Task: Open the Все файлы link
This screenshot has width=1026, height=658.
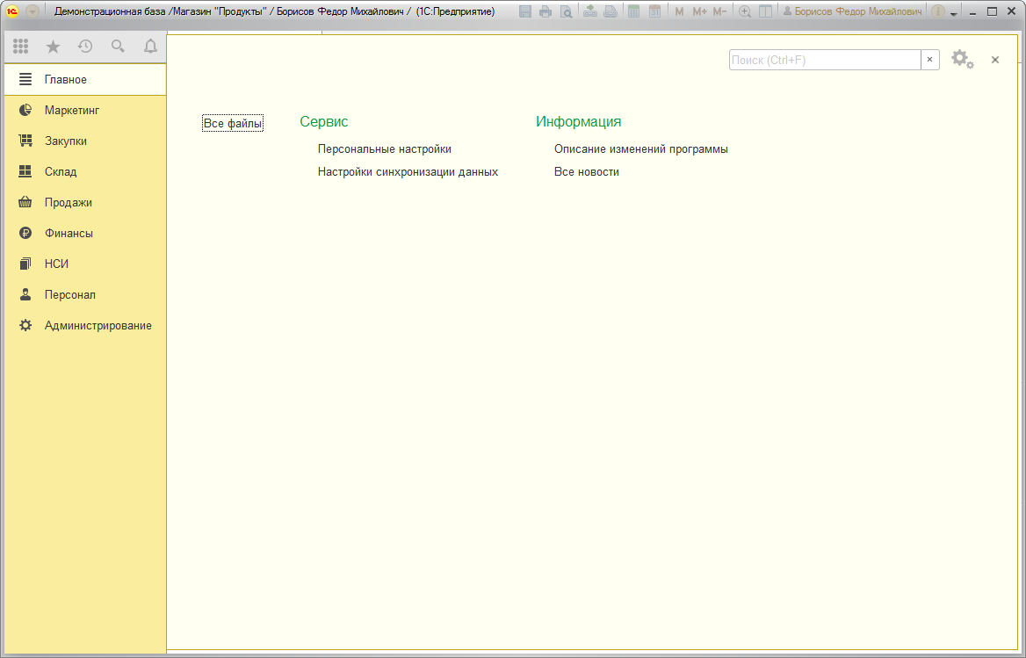Action: (233, 123)
